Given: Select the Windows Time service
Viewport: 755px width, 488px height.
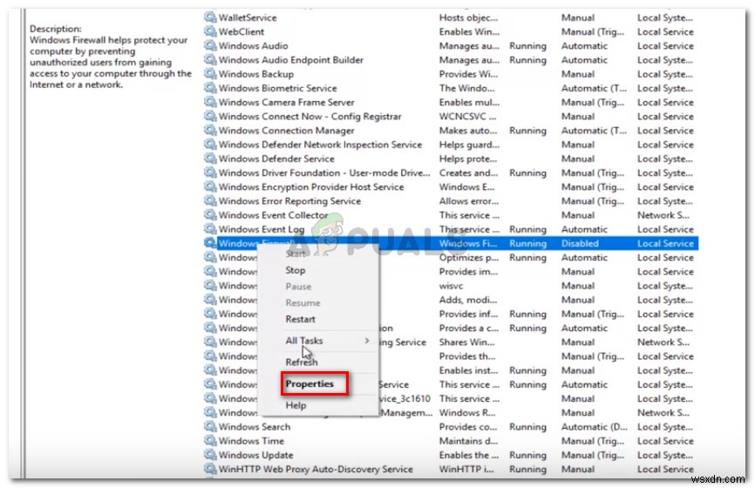Looking at the screenshot, I should point(251,441).
